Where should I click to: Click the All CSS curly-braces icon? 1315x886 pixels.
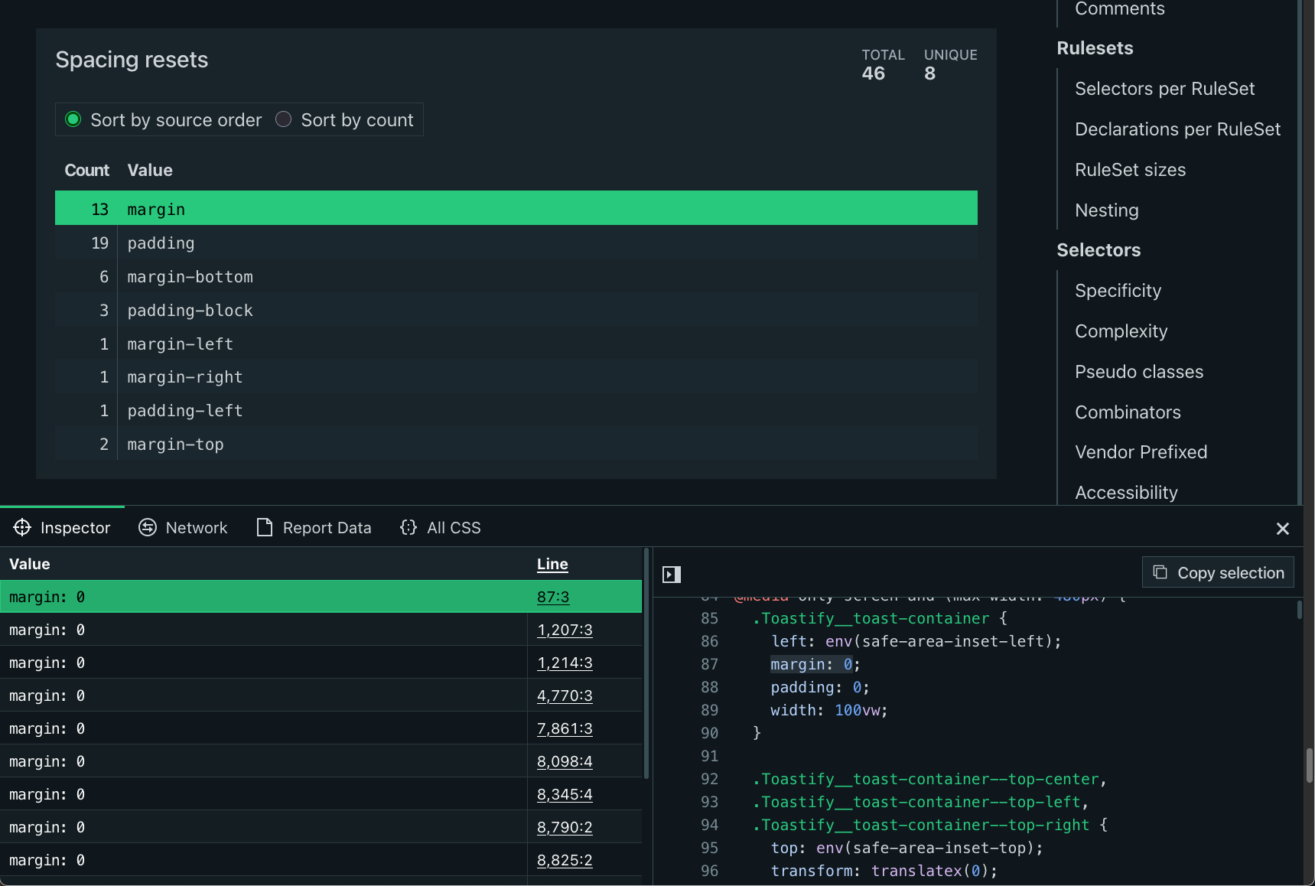click(x=409, y=527)
